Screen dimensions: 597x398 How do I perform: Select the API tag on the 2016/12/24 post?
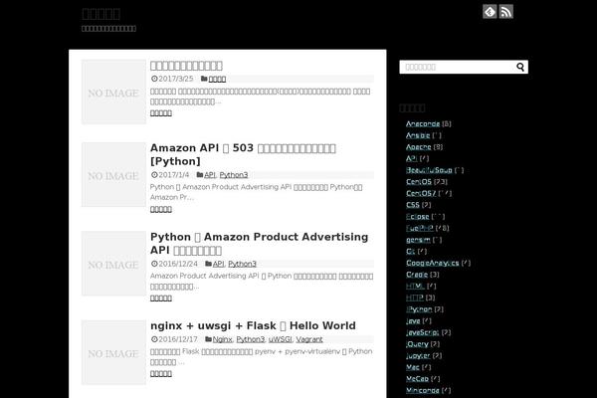point(219,264)
